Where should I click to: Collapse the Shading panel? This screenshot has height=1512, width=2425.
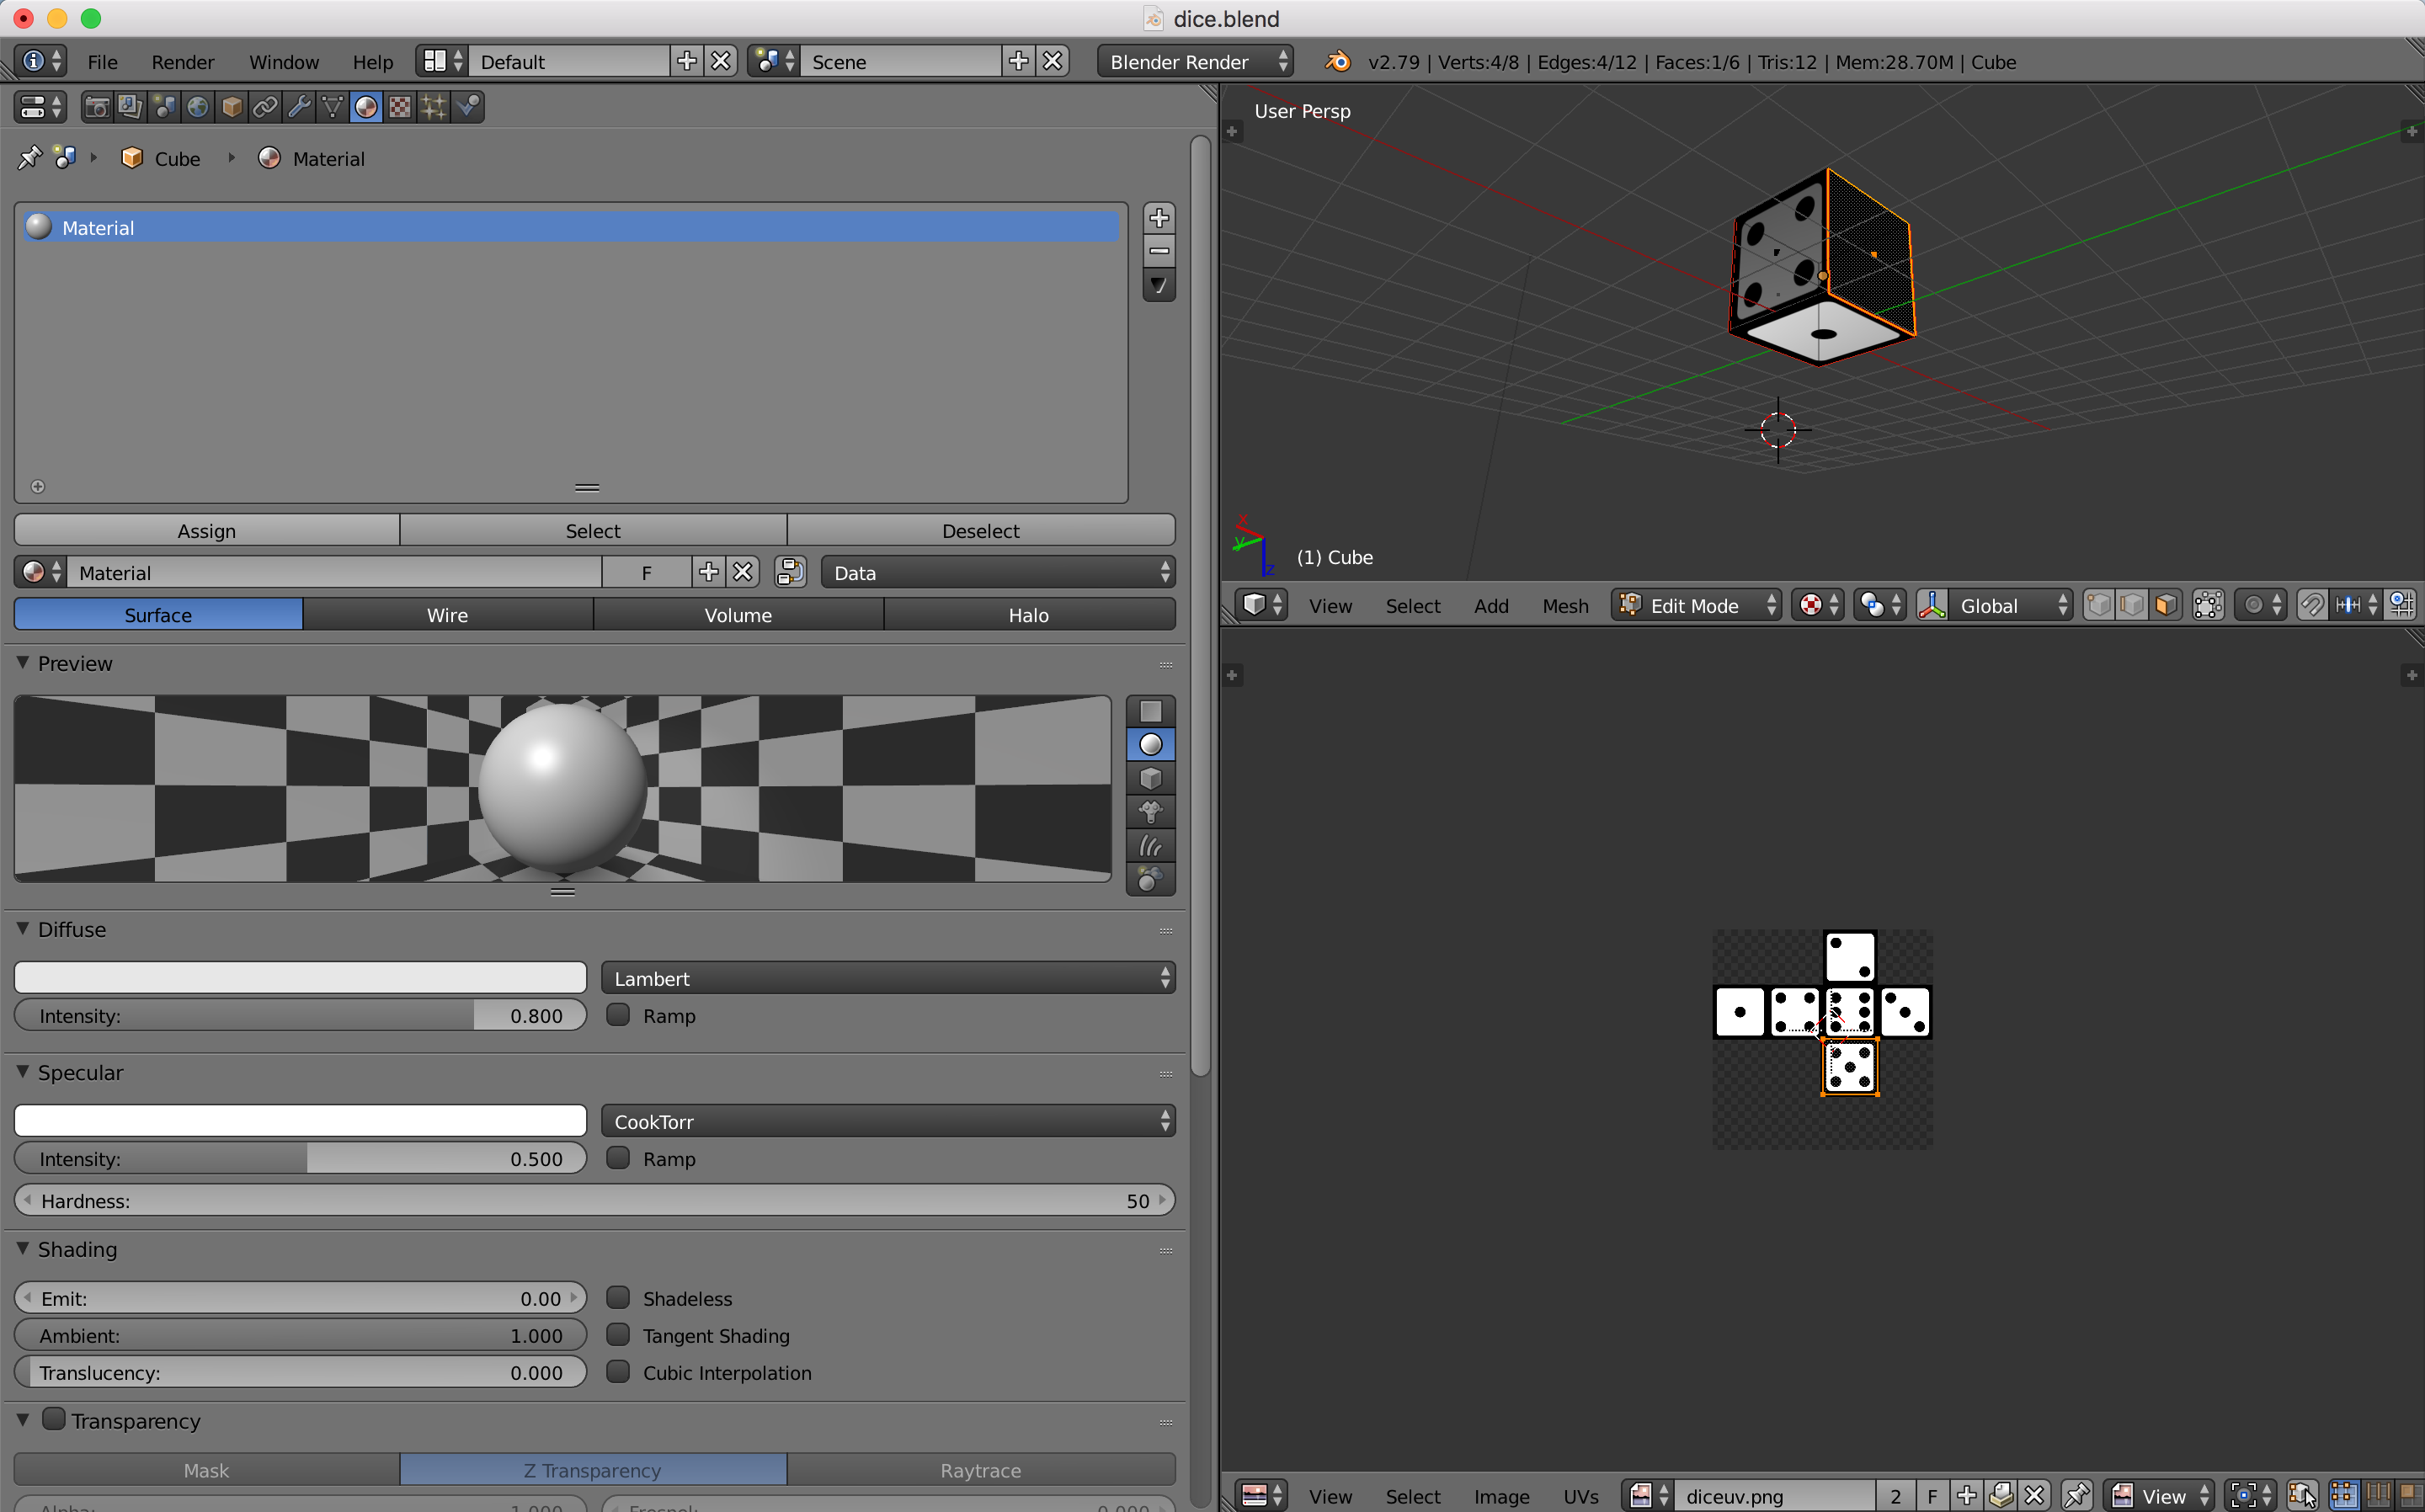(x=23, y=1248)
